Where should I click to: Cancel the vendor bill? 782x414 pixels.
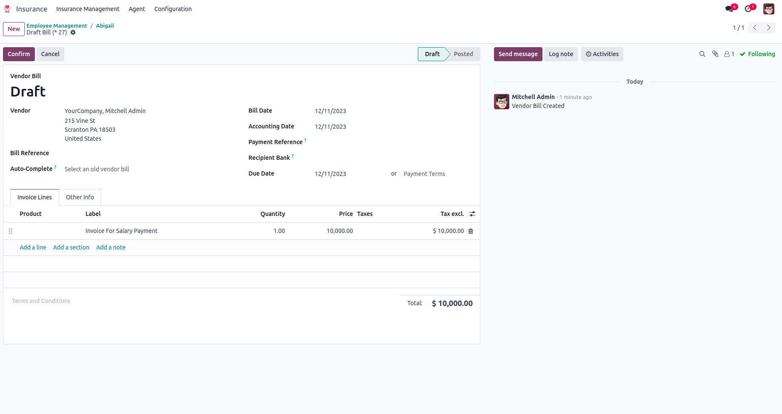(50, 54)
